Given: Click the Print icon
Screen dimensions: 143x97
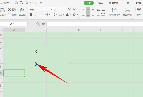Looking at the screenshot, I should 21,3.
